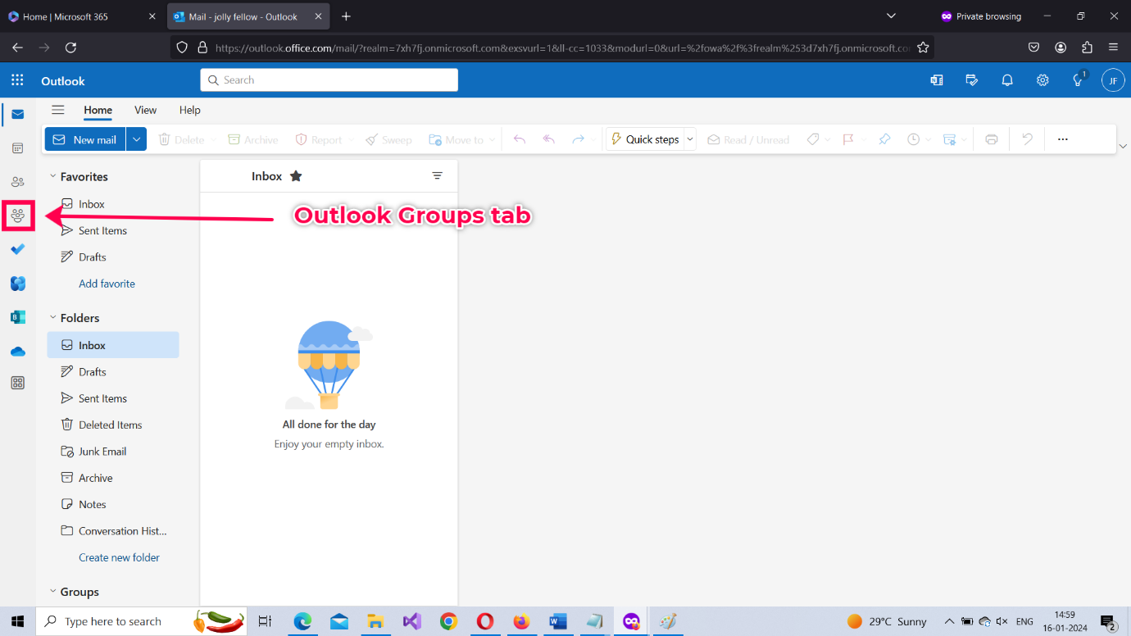Open the Windows Start menu
This screenshot has height=636, width=1131.
17,621
